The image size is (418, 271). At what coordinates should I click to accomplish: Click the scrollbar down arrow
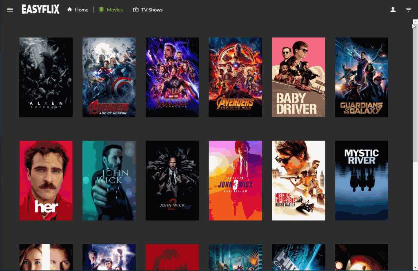pyautogui.click(x=415, y=268)
